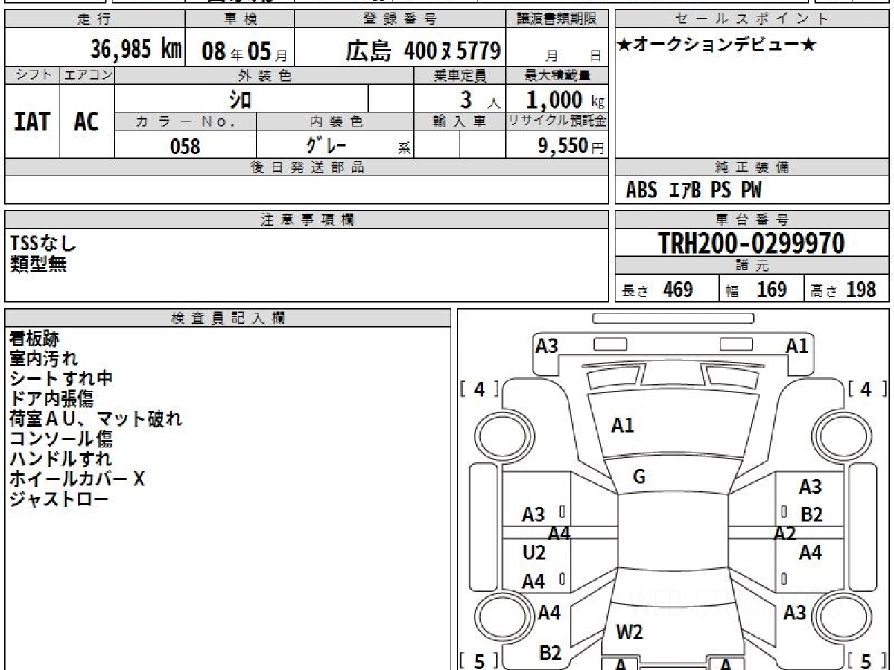Select the ABS エアB PS PW equipment line
894x670 pixels.
tap(694, 191)
